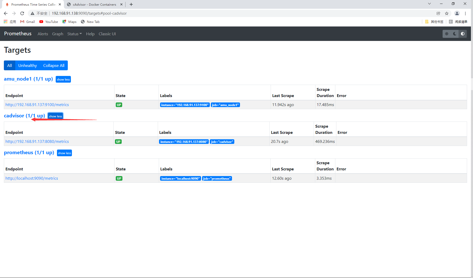Open the 192.168.91.137:9100/metrics endpoint
Image resolution: width=473 pixels, height=278 pixels.
click(x=37, y=105)
